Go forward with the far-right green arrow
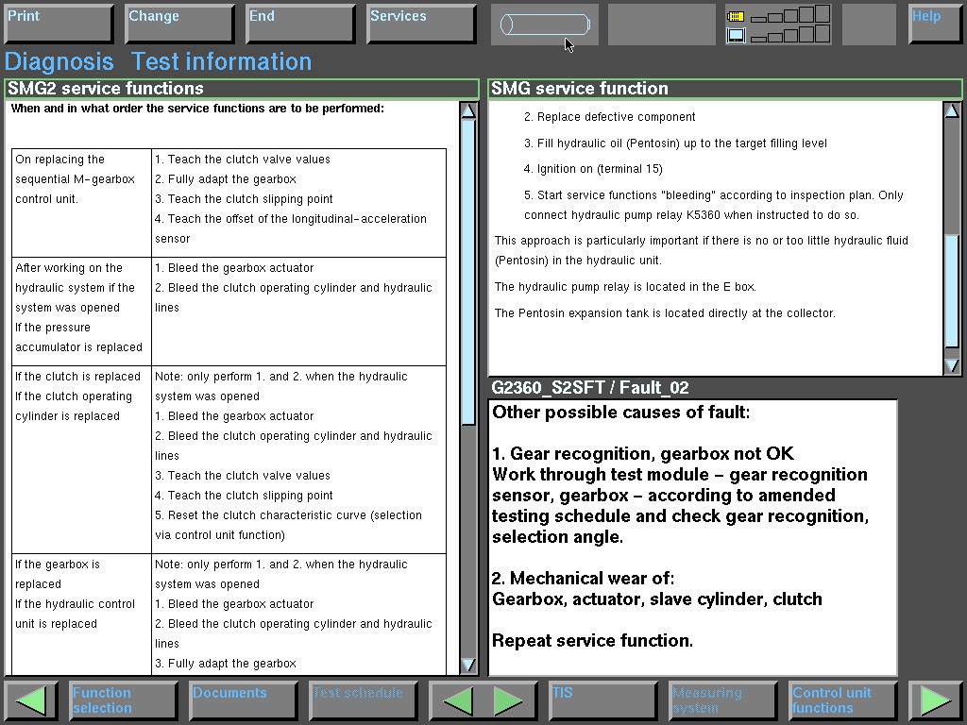The image size is (967, 725). pos(935,700)
